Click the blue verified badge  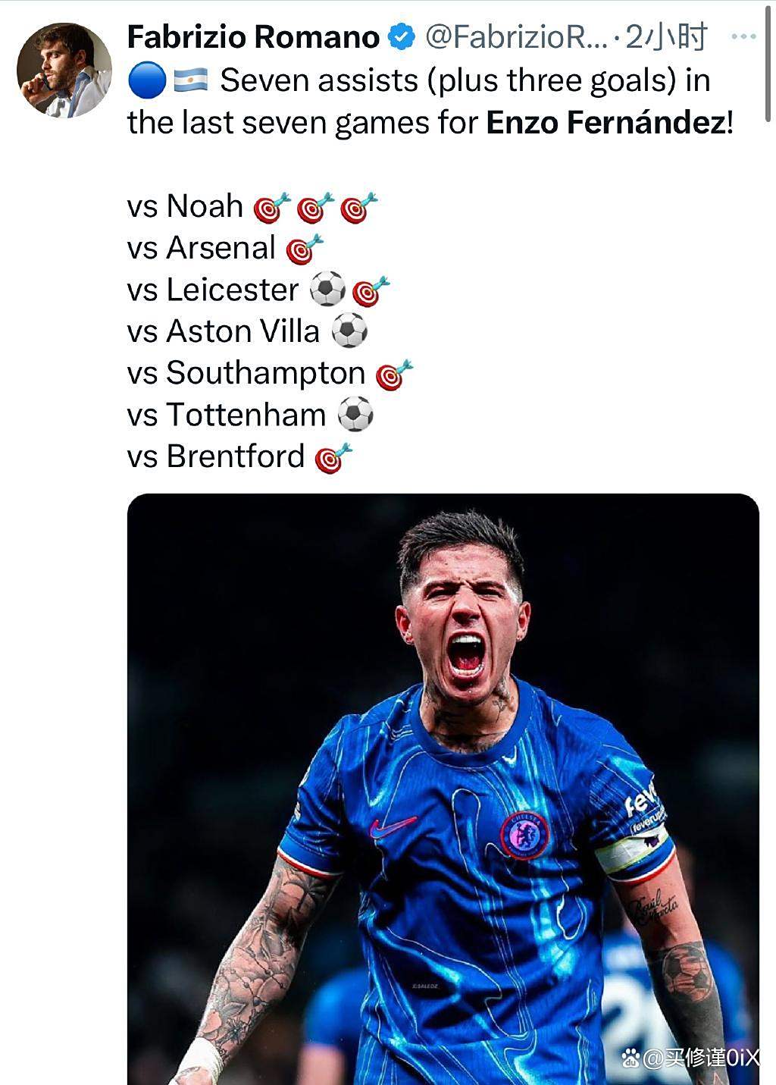[x=402, y=36]
